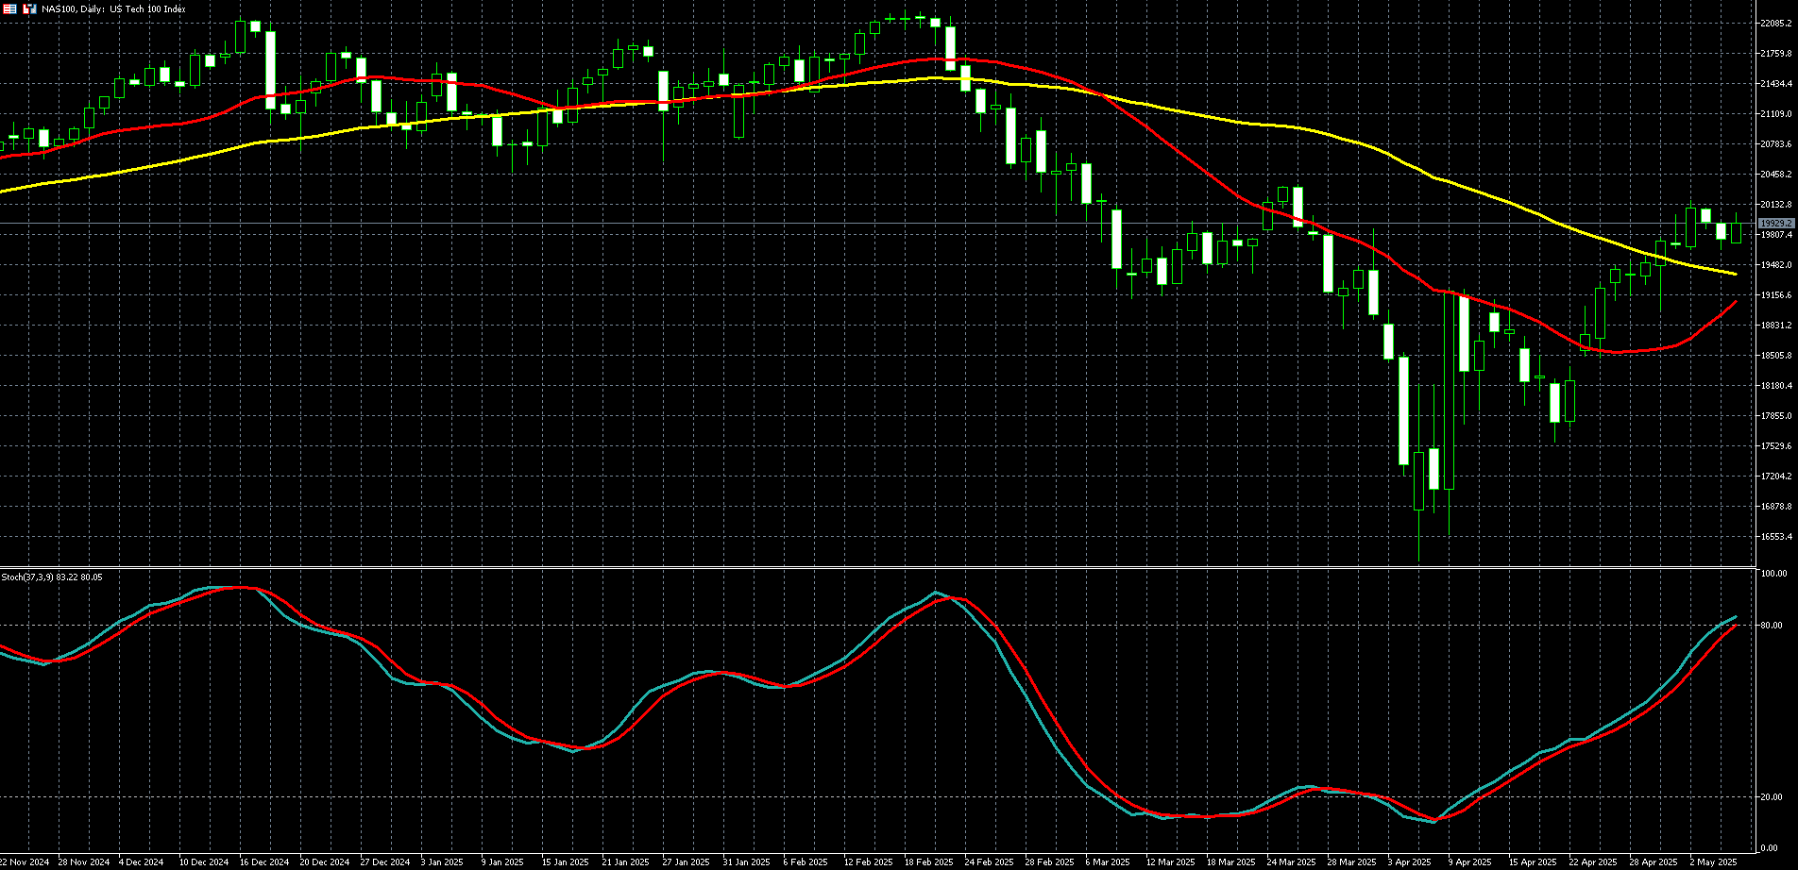The height and width of the screenshot is (870, 1798).
Task: Click the 100.00 stochastic scale label
Action: point(1773,574)
